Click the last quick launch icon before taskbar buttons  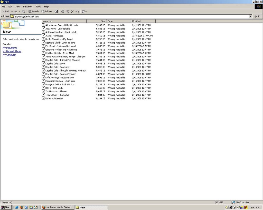36,207
